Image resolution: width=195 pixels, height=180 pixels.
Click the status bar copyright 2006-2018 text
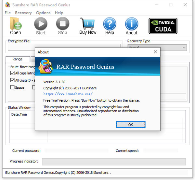coord(58,173)
